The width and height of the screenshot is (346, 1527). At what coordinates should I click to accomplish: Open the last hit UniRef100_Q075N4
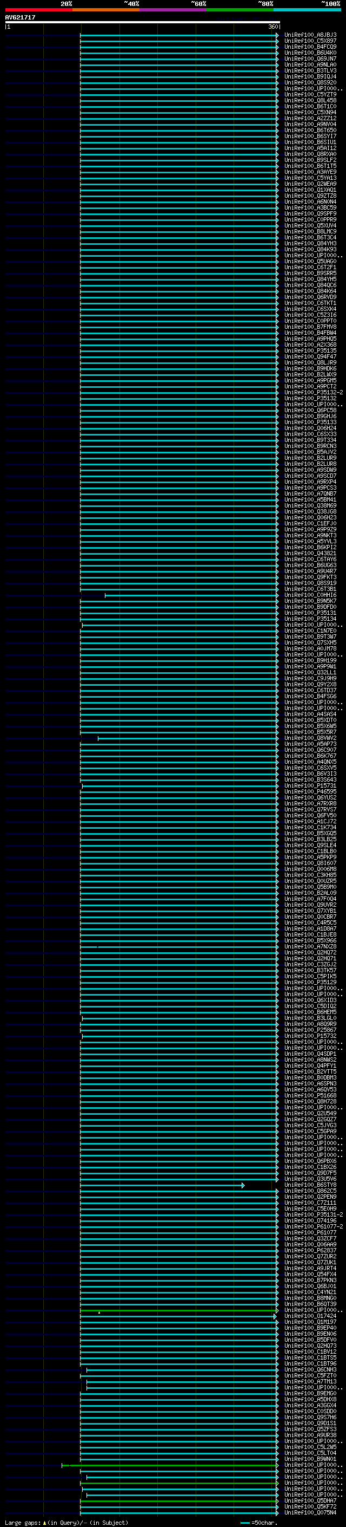click(x=310, y=1512)
